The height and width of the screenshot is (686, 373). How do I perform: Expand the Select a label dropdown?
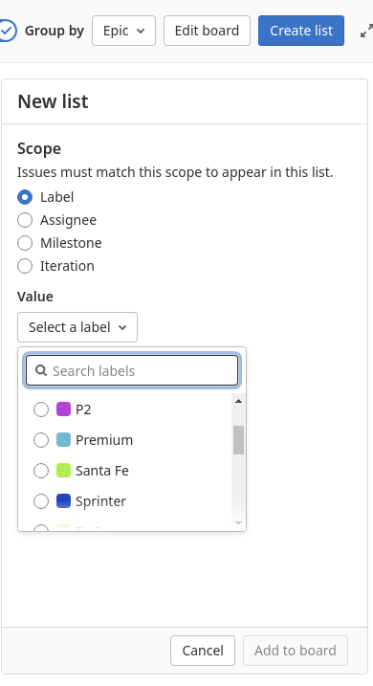point(77,327)
